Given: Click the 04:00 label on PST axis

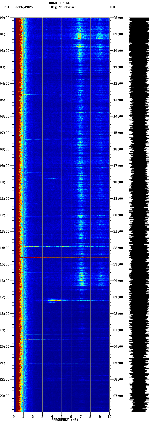Looking at the screenshot, I should pos(5,84).
